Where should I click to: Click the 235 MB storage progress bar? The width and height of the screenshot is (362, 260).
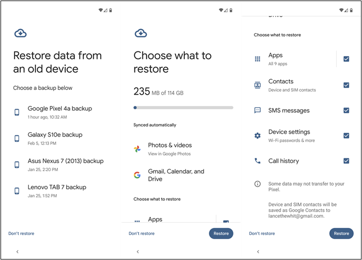tap(183, 108)
